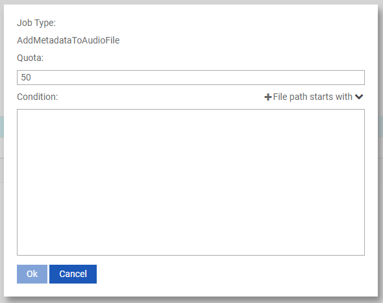Dismiss the dialog with Cancel
Image resolution: width=383 pixels, height=303 pixels.
coord(73,274)
